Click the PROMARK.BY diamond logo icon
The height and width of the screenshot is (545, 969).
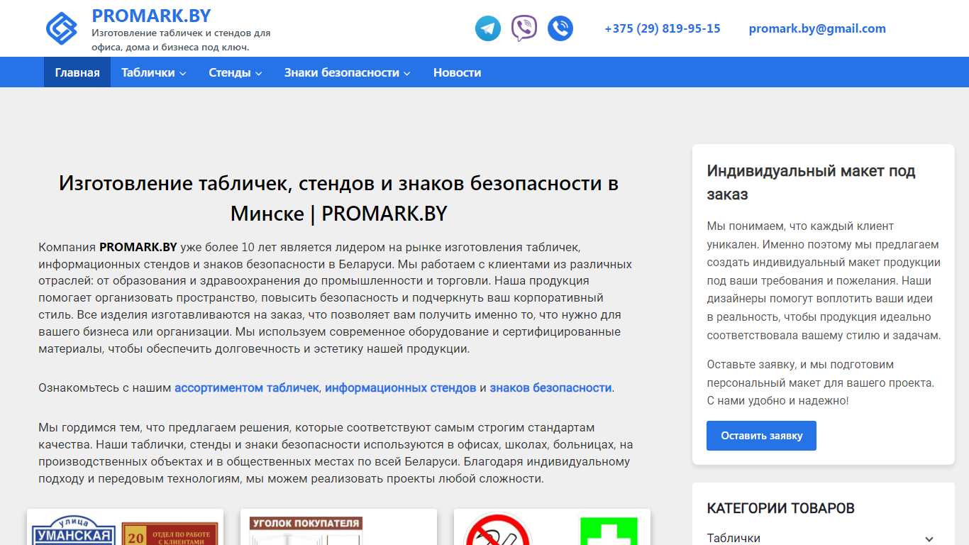tap(61, 28)
